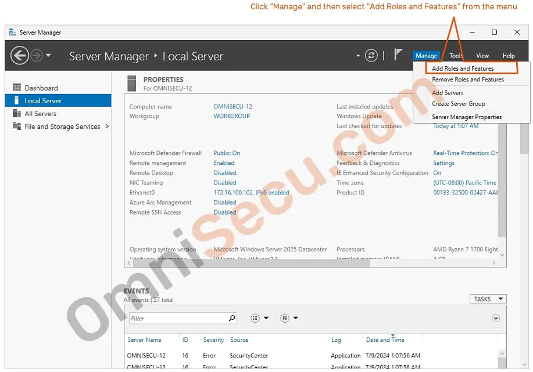Screen dimensions: 533x372
Task: Click Remote management Enabled link
Action: [x=224, y=163]
